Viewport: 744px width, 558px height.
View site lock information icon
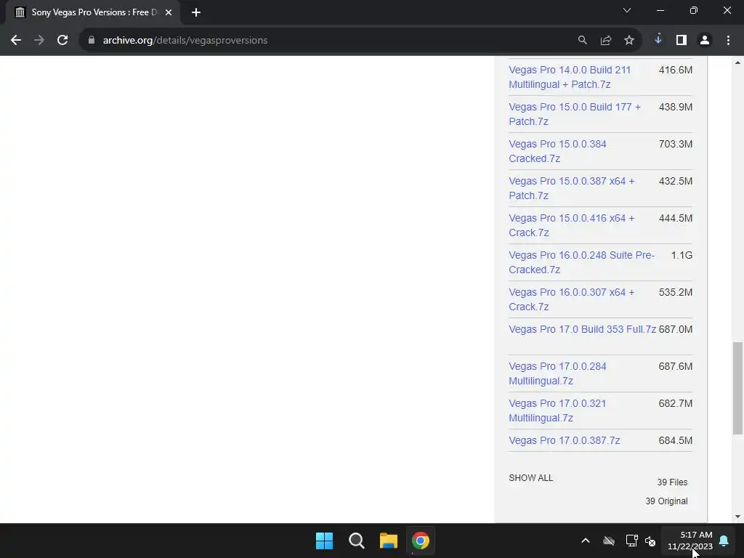[x=92, y=41]
